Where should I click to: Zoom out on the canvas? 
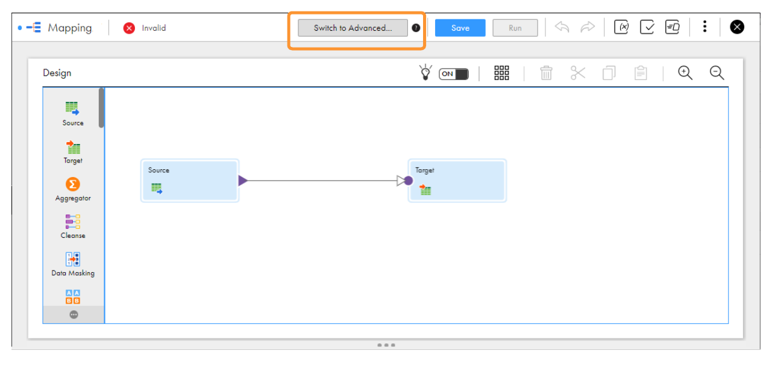pyautogui.click(x=717, y=73)
